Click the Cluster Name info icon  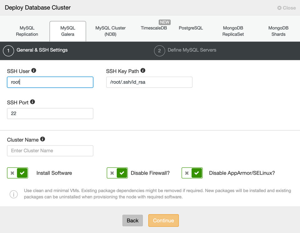pyautogui.click(x=43, y=139)
